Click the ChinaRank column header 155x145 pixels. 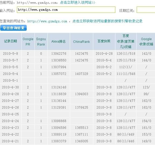tap(81, 42)
